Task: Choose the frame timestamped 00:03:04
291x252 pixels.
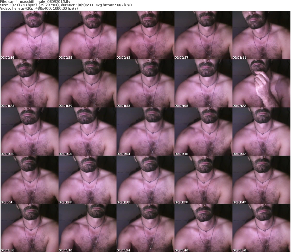Action: click(x=145, y=132)
